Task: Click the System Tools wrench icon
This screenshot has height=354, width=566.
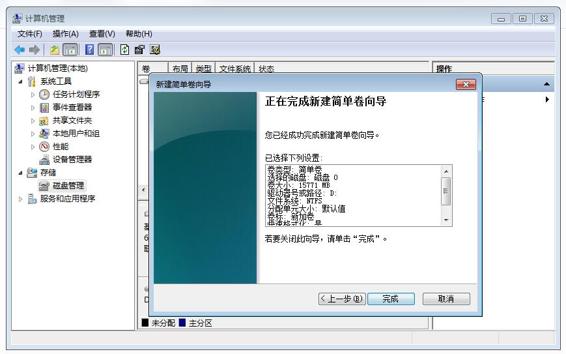Action: pos(32,81)
